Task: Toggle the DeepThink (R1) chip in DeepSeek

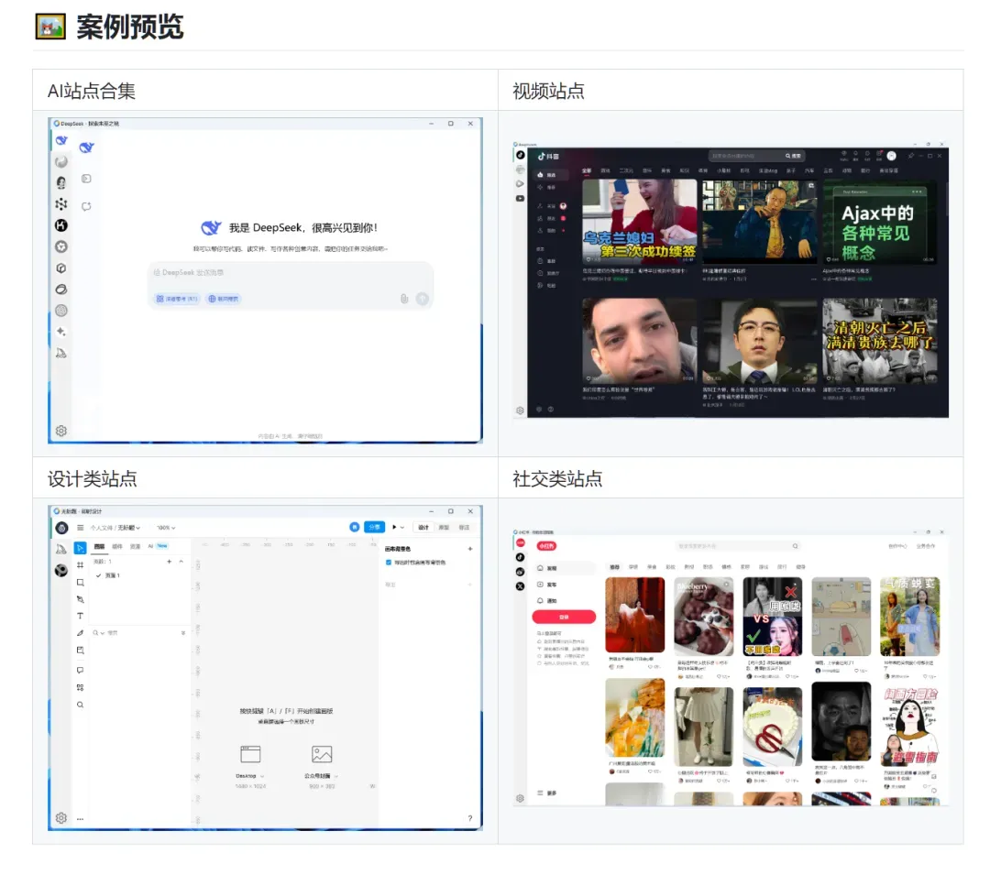Action: point(177,299)
